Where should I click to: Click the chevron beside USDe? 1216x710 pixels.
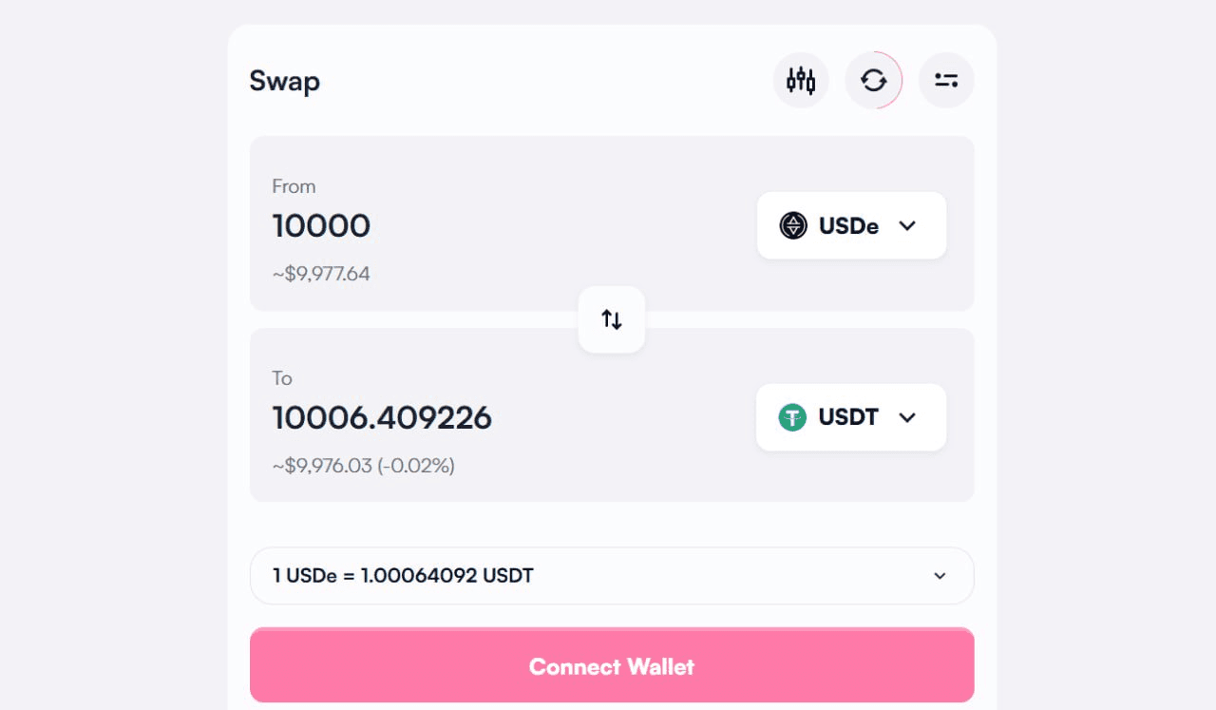point(907,225)
